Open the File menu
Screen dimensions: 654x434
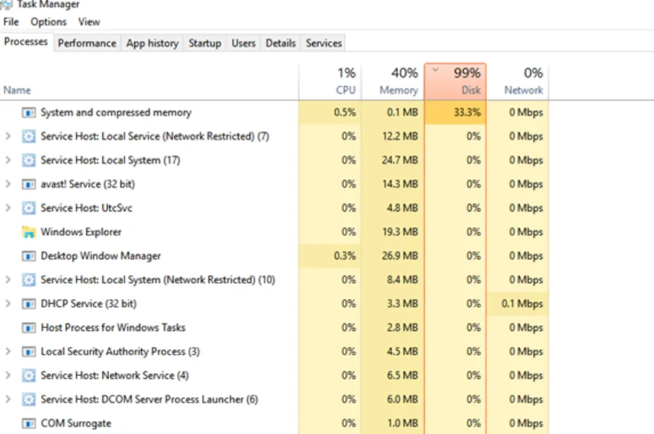click(11, 22)
